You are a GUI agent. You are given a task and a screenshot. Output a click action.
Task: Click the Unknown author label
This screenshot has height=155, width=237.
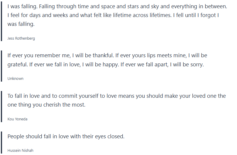click(x=15, y=78)
